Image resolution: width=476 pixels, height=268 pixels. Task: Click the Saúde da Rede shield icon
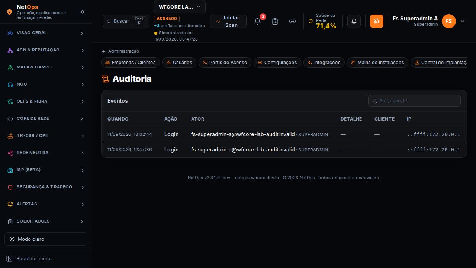pos(311,21)
